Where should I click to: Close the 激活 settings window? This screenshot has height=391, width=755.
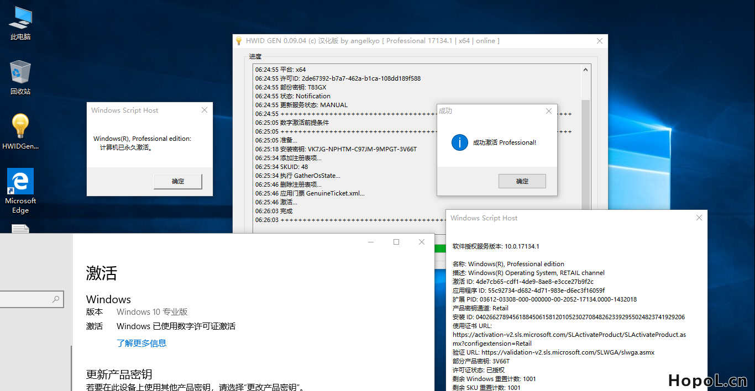(x=422, y=242)
